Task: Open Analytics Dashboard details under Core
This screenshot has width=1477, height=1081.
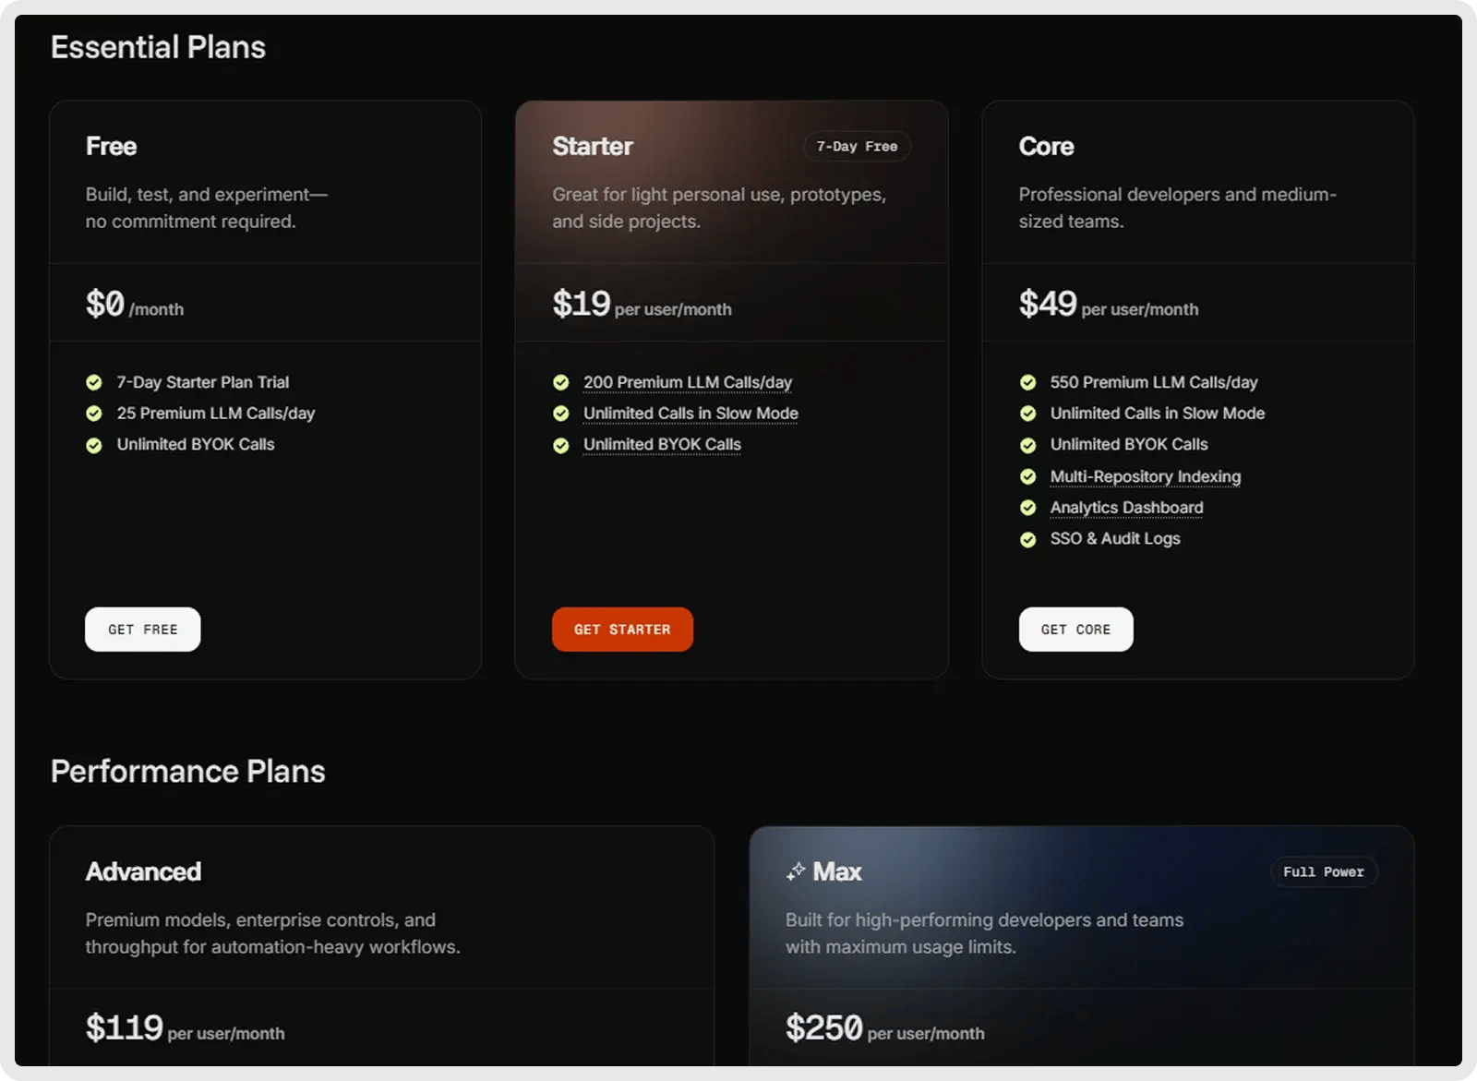Action: coord(1126,508)
